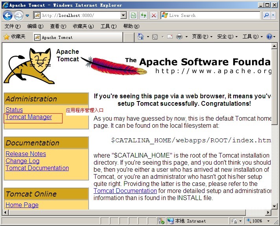Expand the zoom level dropdown arrow
This screenshot has height=226, width=280.
coord(268,221)
